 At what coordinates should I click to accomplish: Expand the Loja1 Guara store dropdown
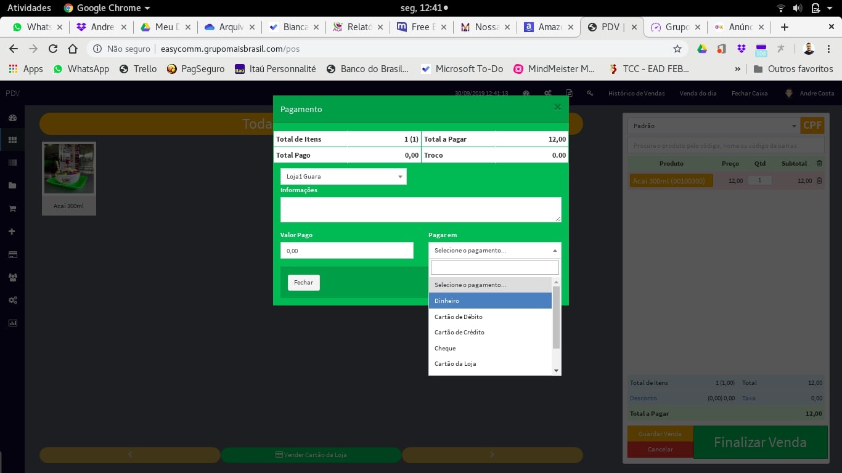click(x=343, y=177)
